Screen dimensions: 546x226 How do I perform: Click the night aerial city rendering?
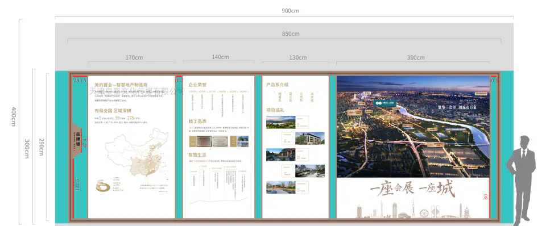[413, 127]
